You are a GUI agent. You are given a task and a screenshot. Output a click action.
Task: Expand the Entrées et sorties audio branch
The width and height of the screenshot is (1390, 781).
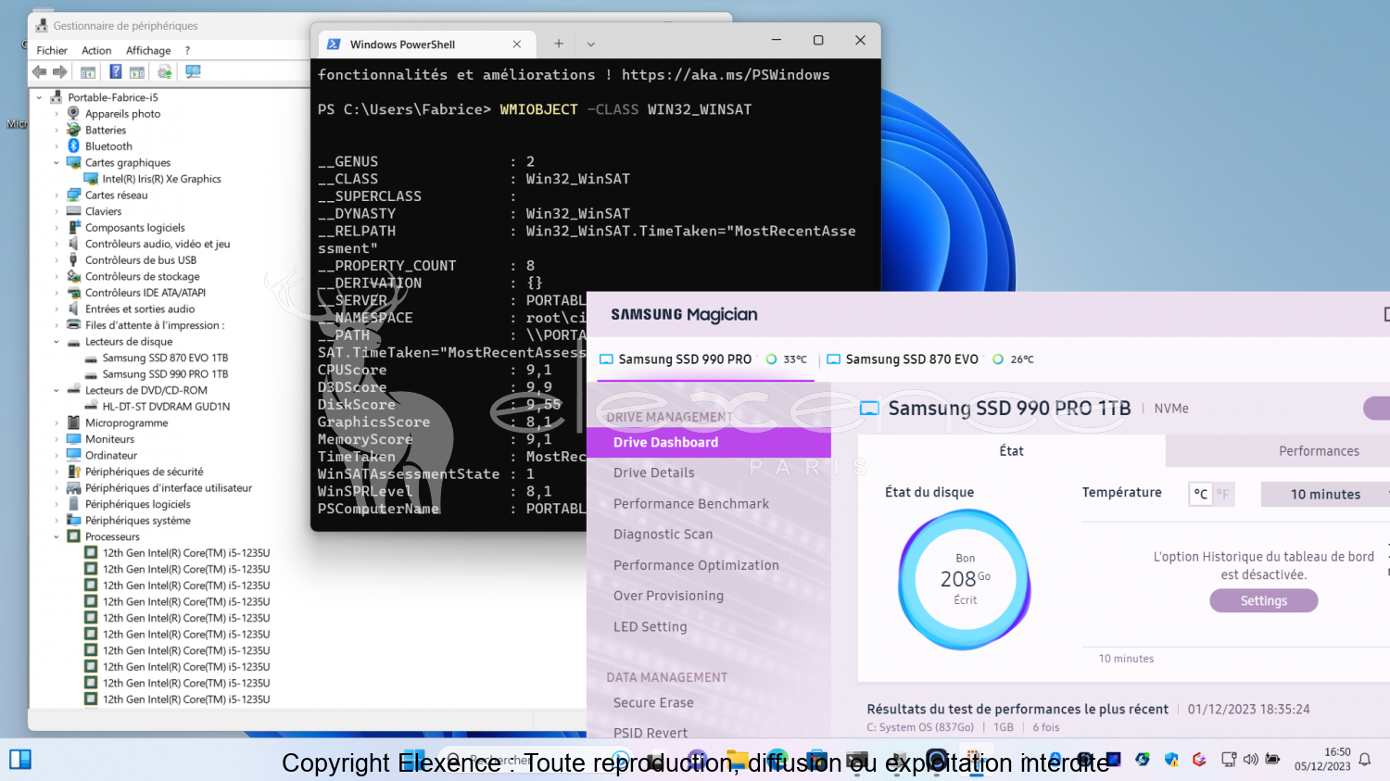(57, 309)
